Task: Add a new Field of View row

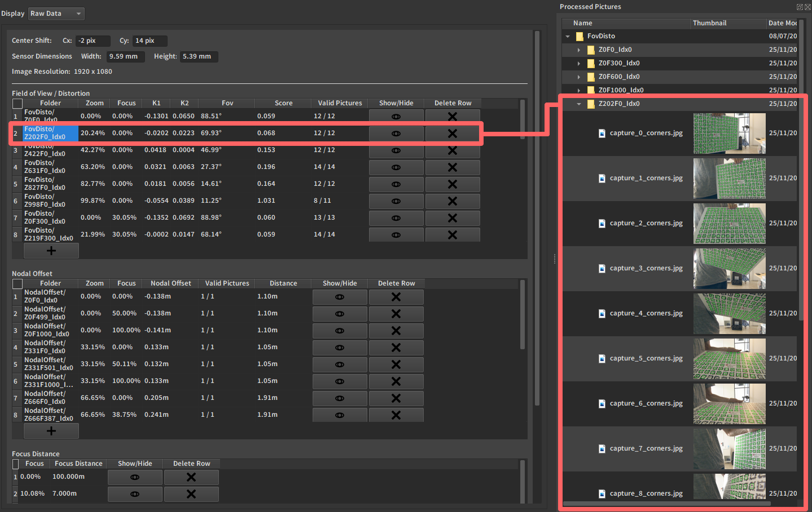Action: (x=51, y=251)
